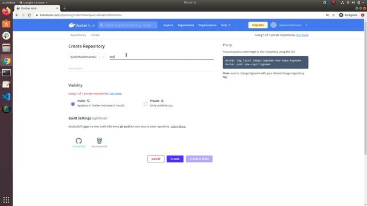Switch to the Docker Hub tab

(37, 9)
